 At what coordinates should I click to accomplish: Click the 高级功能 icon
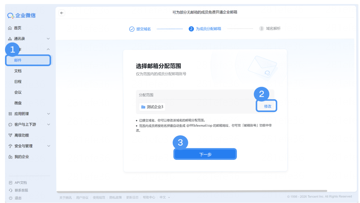click(10, 135)
